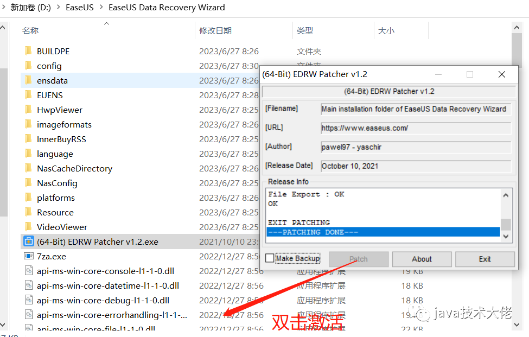Click the Release Date field October 10, 2021

(416, 166)
